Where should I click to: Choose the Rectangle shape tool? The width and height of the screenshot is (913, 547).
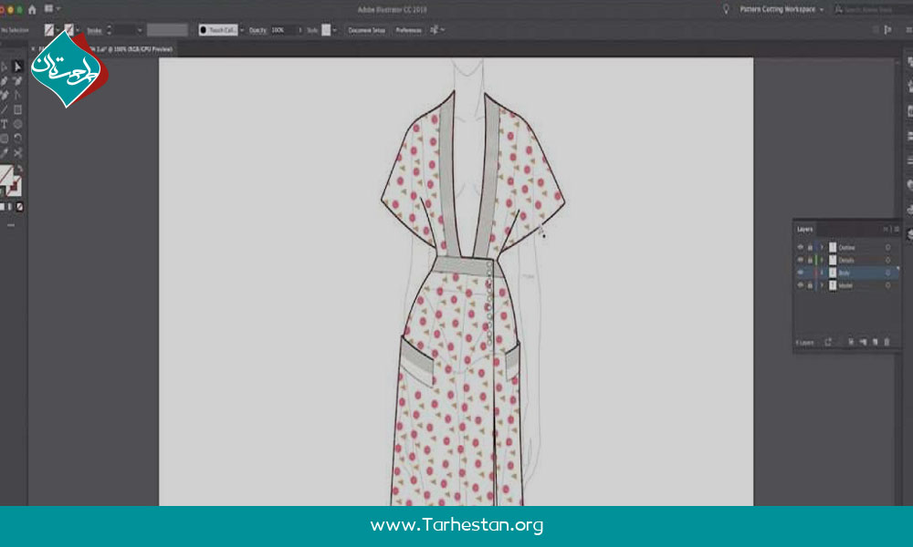click(17, 109)
